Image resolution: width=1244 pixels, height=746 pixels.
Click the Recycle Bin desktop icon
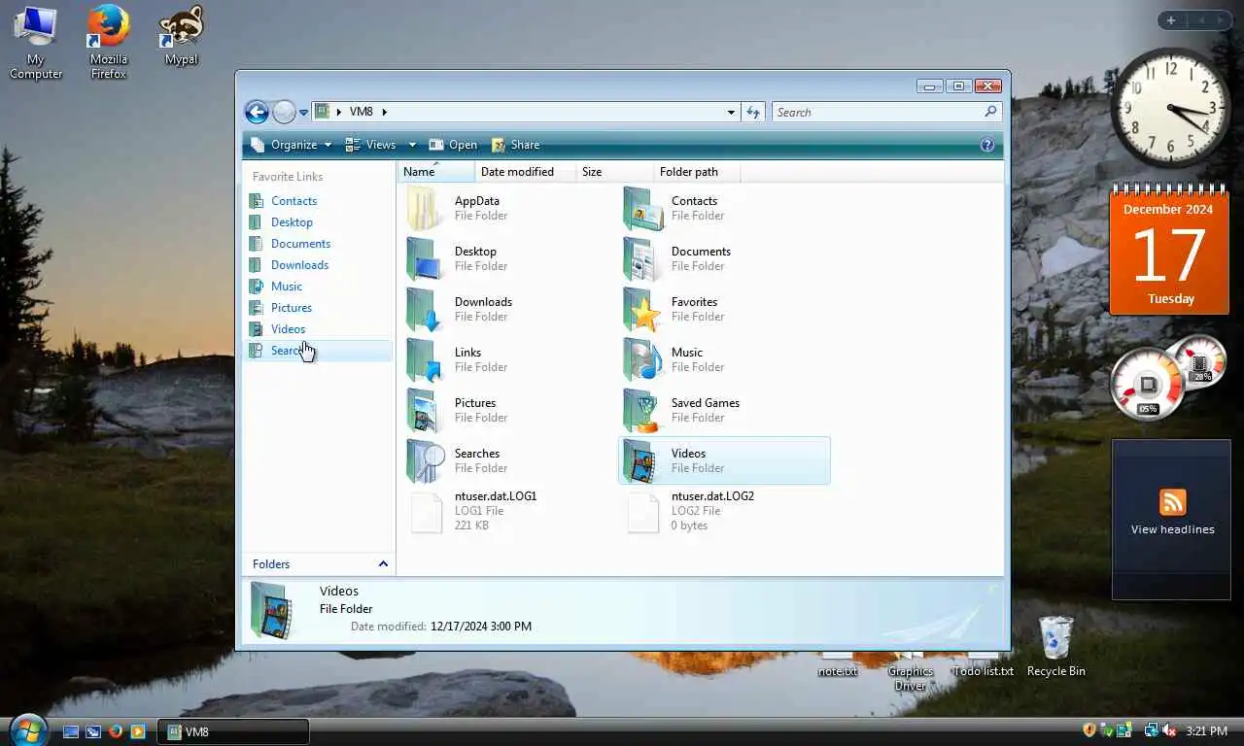point(1055,646)
